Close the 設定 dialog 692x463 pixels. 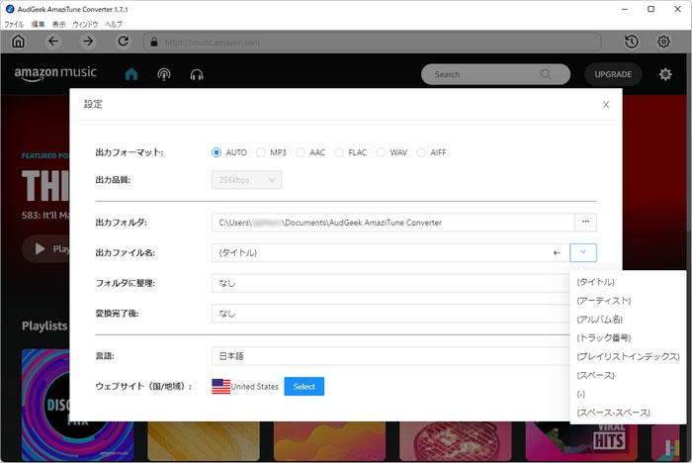pos(606,104)
